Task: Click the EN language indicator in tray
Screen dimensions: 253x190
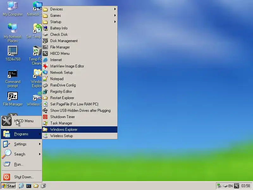Action: (231, 186)
